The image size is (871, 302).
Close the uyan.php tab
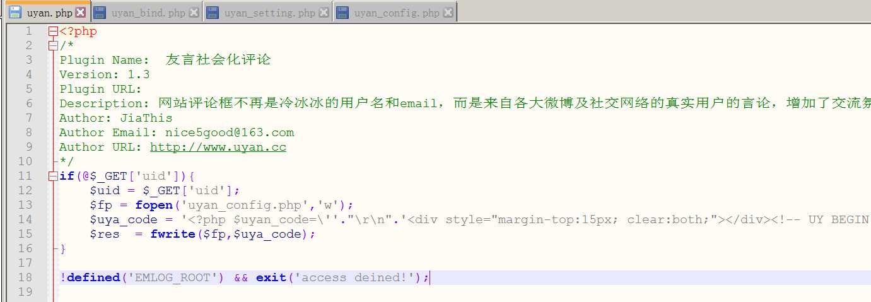[x=80, y=13]
